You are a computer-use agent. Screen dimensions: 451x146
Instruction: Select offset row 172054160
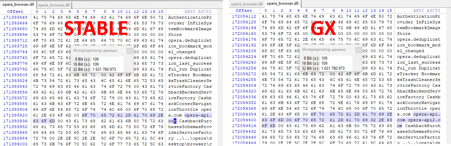(x=244, y=34)
